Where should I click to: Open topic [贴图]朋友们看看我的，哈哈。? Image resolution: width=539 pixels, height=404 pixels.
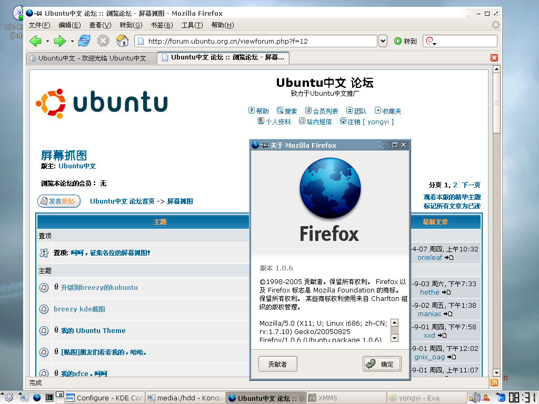[x=104, y=352]
